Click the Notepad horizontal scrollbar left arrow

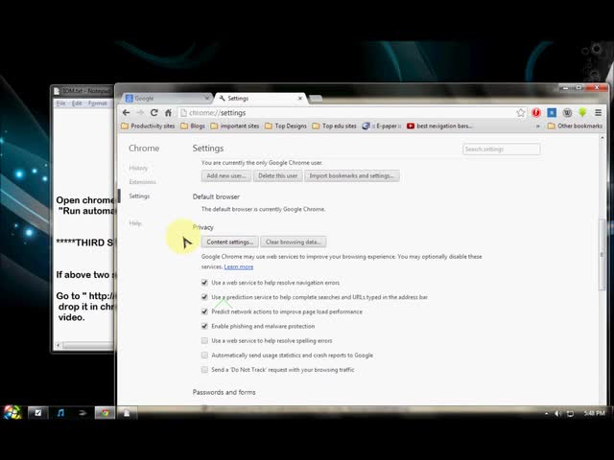58,345
